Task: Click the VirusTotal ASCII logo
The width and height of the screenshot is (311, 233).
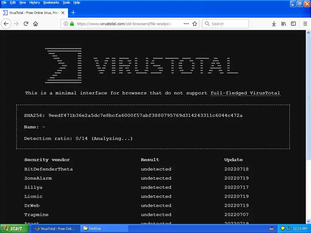Action: click(x=142, y=66)
